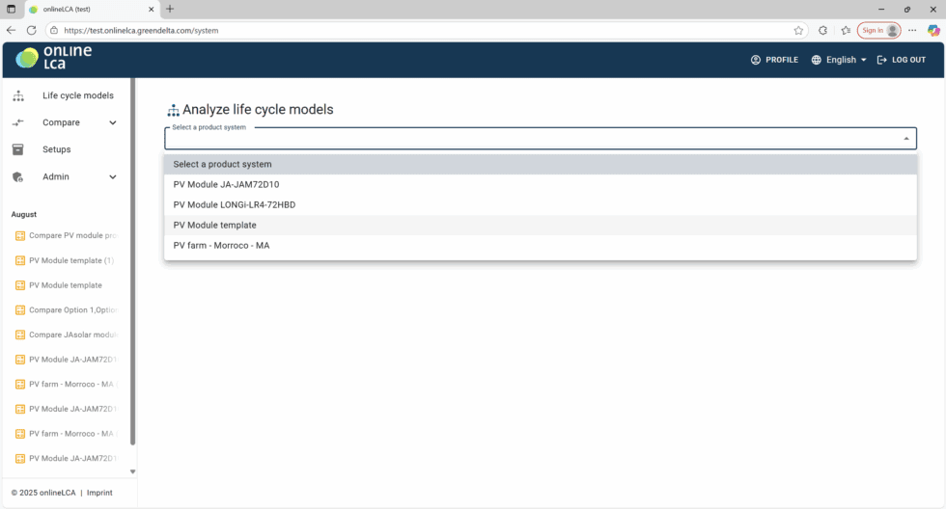Click the Admin shield icon
The height and width of the screenshot is (509, 946).
[x=17, y=177]
